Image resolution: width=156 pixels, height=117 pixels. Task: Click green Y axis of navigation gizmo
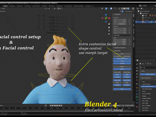106,18
